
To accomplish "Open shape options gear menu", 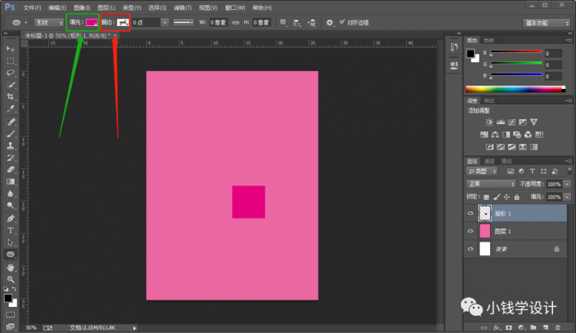I will click(329, 23).
